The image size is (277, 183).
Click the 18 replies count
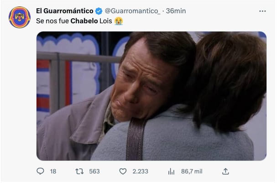[53, 171]
